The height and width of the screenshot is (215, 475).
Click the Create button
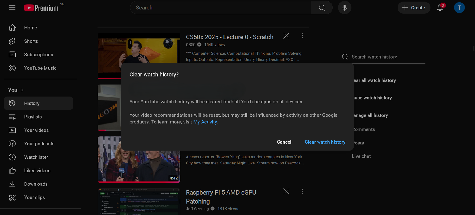coord(414,8)
